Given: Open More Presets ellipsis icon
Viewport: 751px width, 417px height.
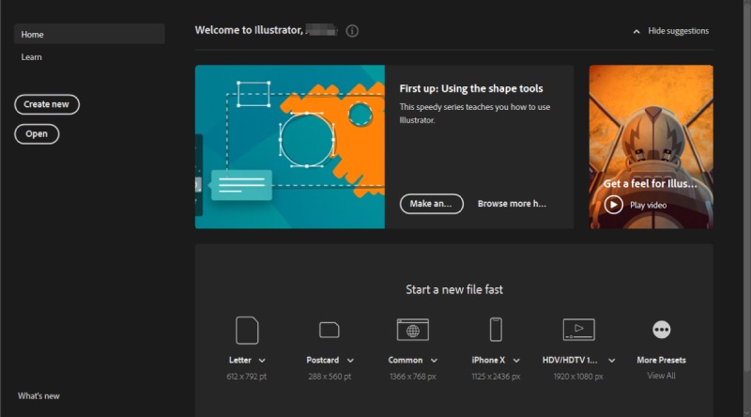Looking at the screenshot, I should [661, 330].
